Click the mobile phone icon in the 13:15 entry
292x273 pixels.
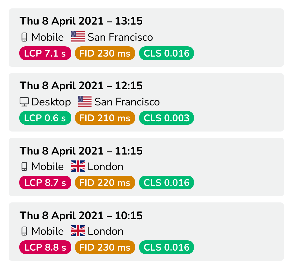(24, 37)
